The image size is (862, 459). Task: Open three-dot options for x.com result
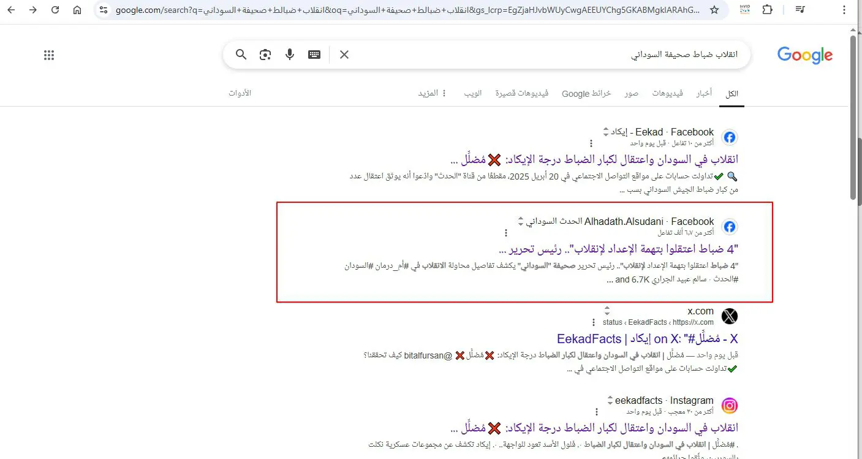click(x=593, y=322)
